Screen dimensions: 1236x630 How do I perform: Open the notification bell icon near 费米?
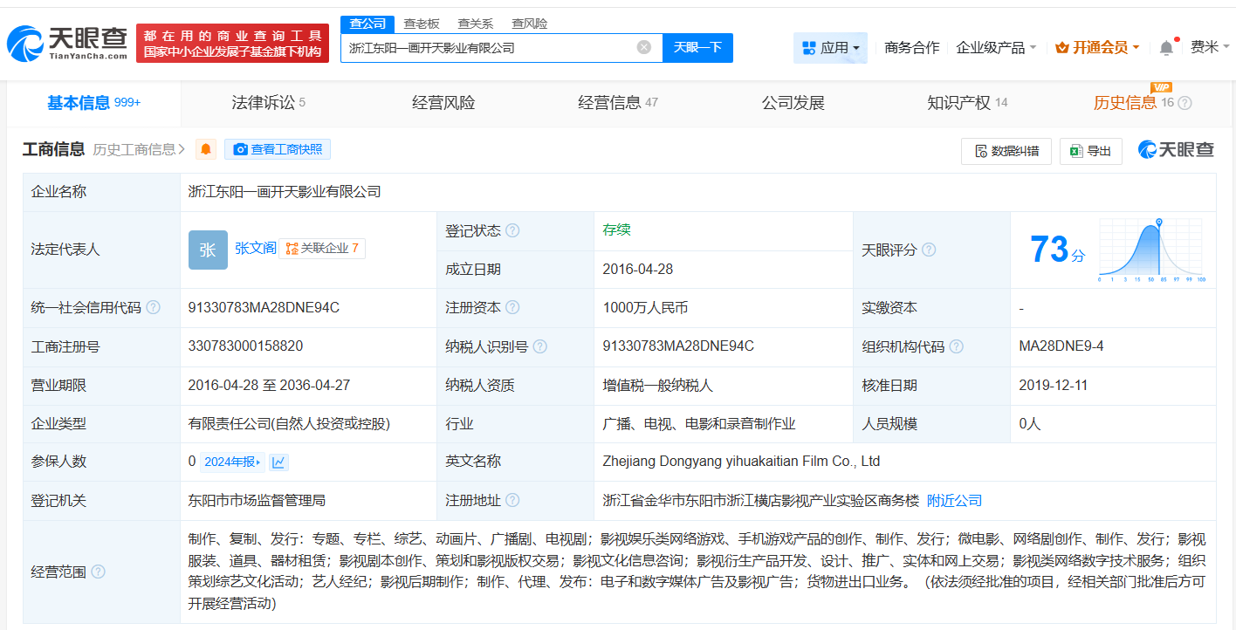click(x=1165, y=47)
